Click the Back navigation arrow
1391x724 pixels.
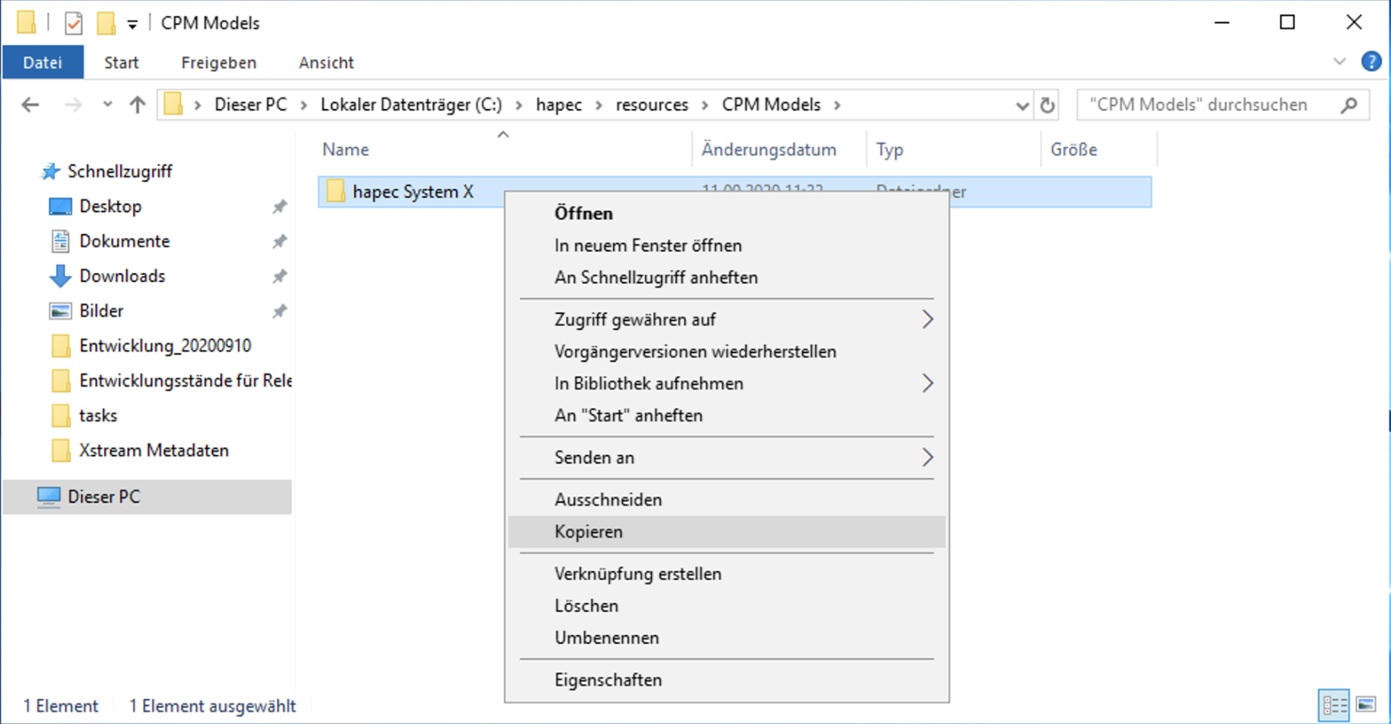[30, 105]
